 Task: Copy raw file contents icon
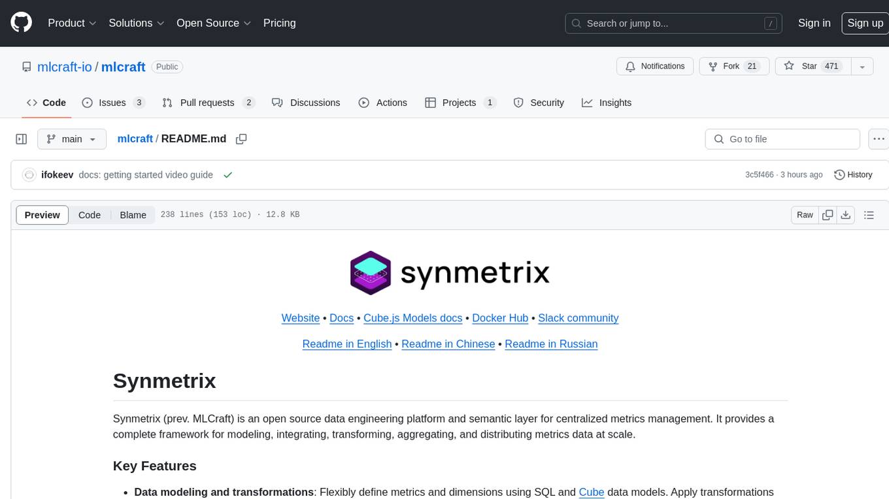coord(828,215)
